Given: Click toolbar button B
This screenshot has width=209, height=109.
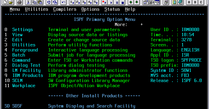Looking at the screenshot, I should (195, 2).
